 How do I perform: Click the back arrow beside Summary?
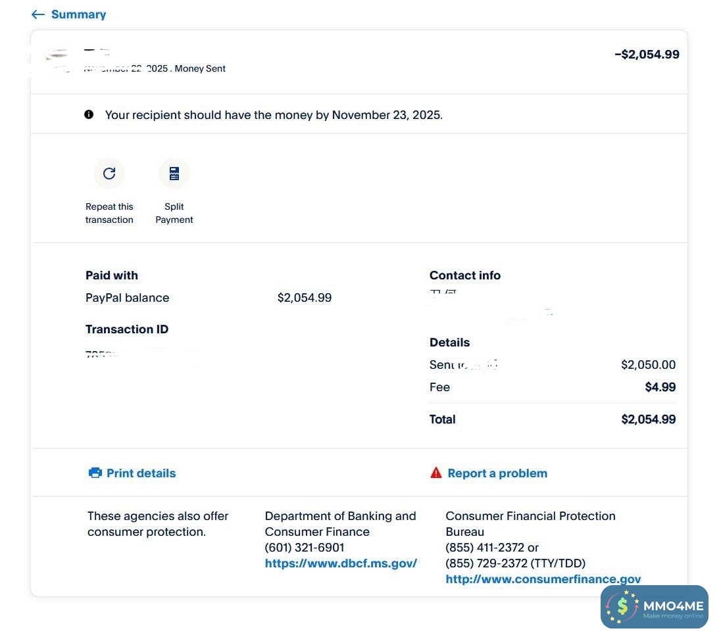[38, 14]
